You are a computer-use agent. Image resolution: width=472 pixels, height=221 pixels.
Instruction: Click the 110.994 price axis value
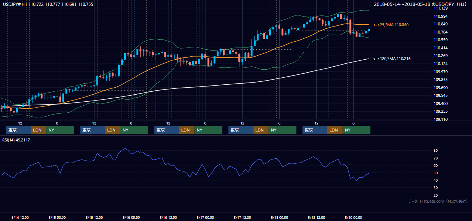coord(441,16)
